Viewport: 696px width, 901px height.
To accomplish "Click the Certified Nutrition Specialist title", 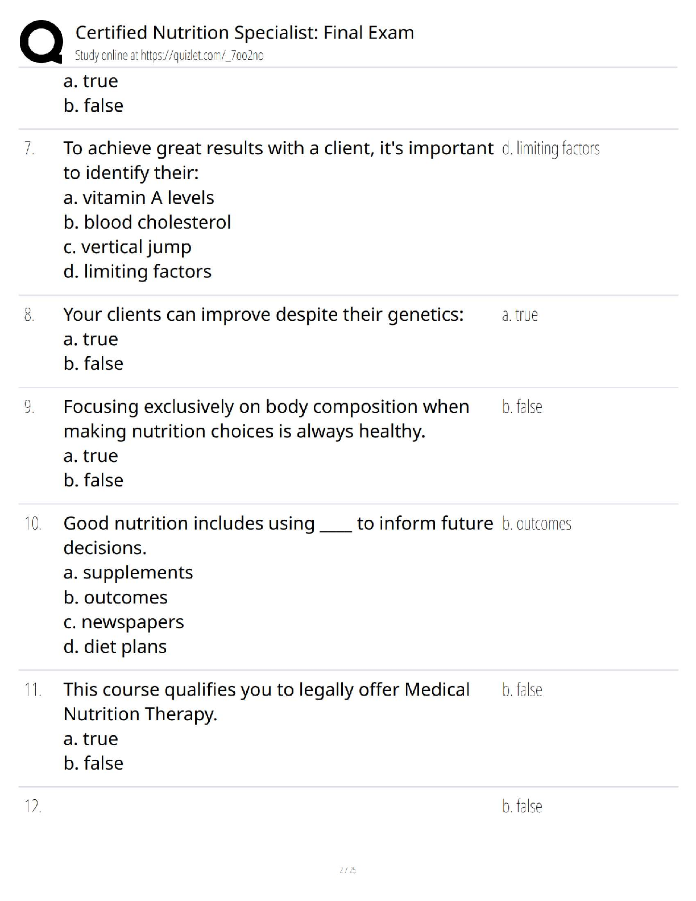I will pyautogui.click(x=245, y=32).
